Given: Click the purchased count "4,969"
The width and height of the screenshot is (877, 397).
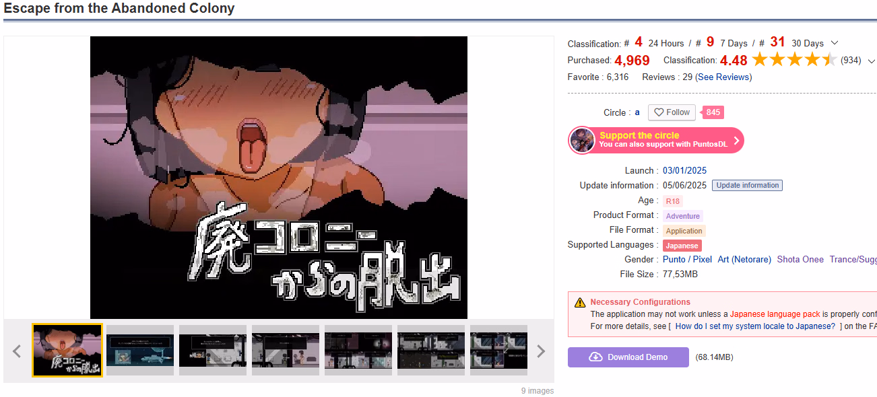Looking at the screenshot, I should click(632, 61).
